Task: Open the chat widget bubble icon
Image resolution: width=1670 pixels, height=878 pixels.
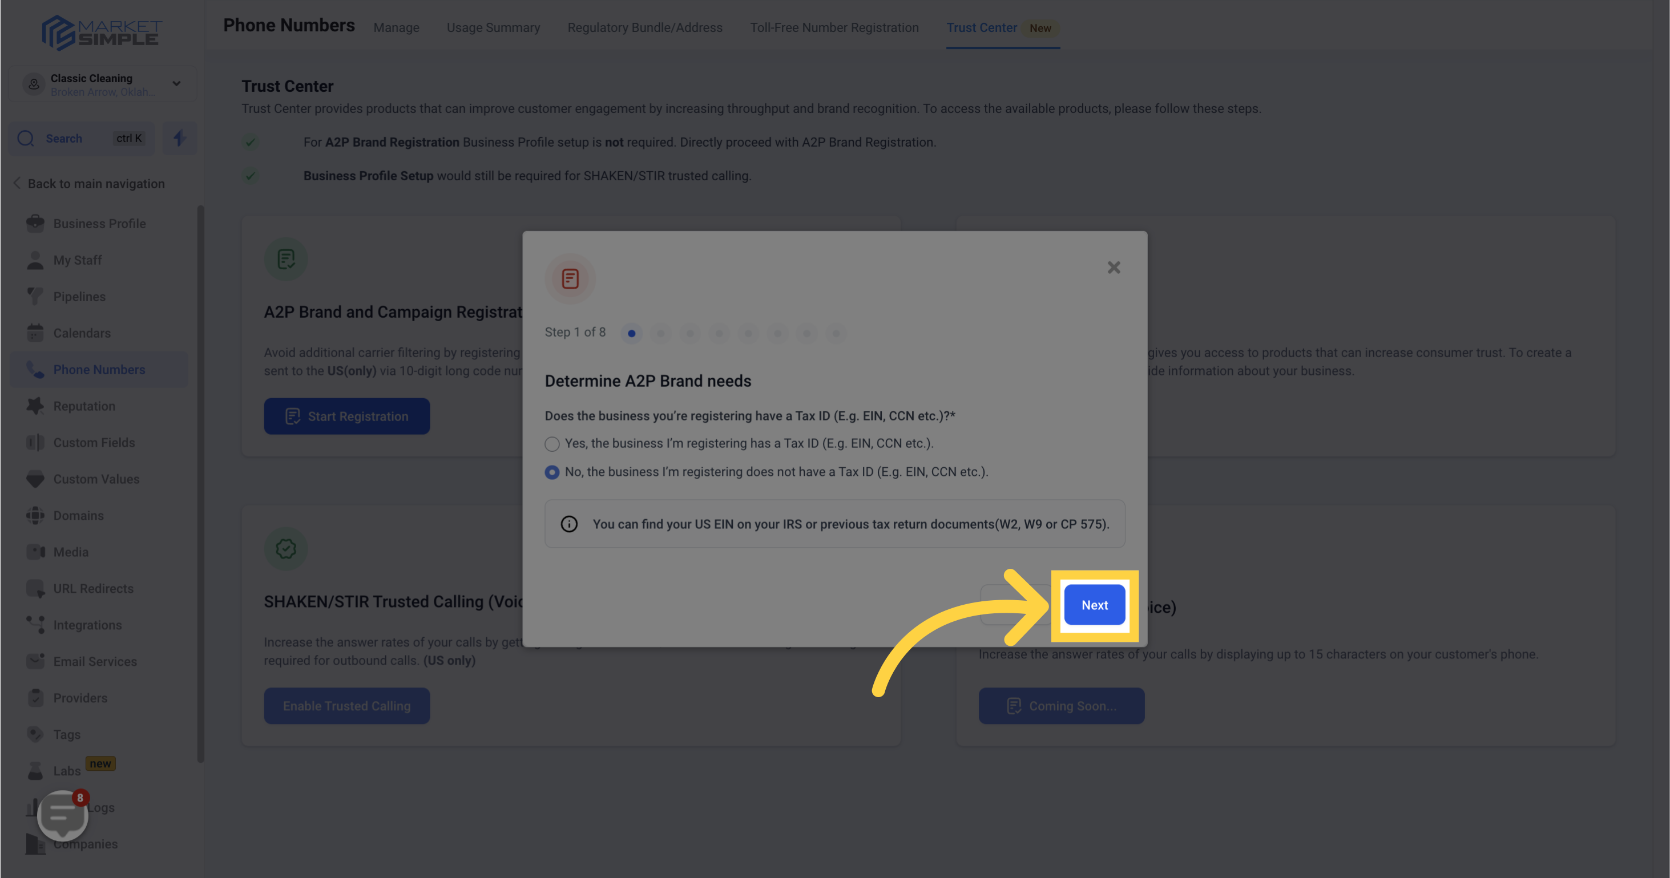Action: click(x=62, y=815)
